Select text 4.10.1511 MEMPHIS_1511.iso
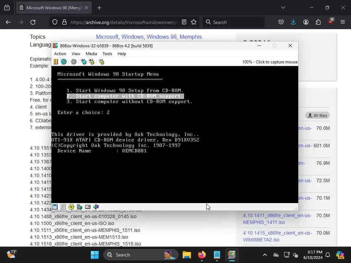This screenshot has width=351, height=263. (x=85, y=230)
